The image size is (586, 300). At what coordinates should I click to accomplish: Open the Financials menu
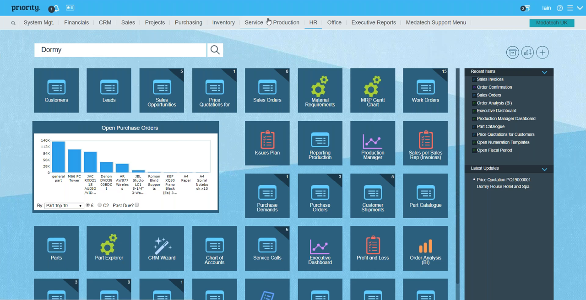tap(76, 22)
